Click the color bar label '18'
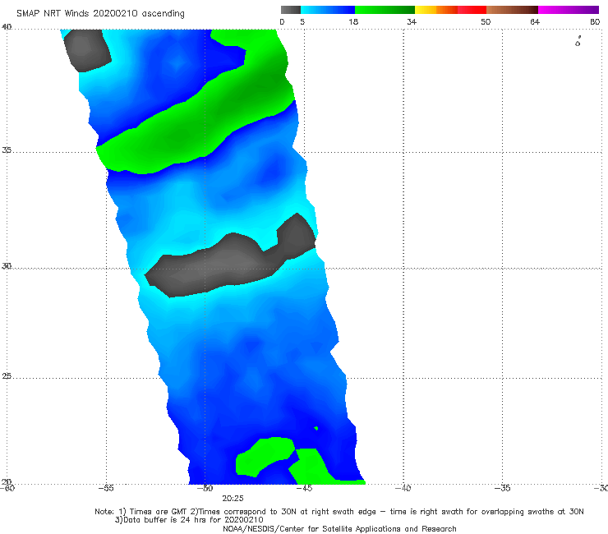608x534 pixels. (353, 21)
